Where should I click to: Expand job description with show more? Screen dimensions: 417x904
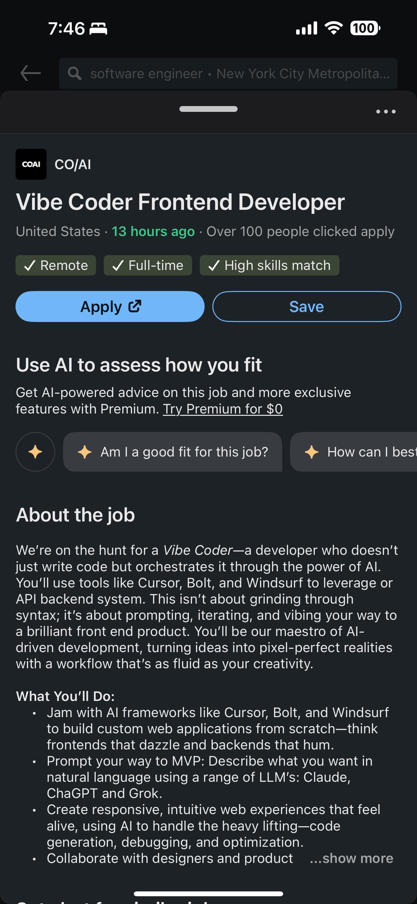tap(351, 858)
